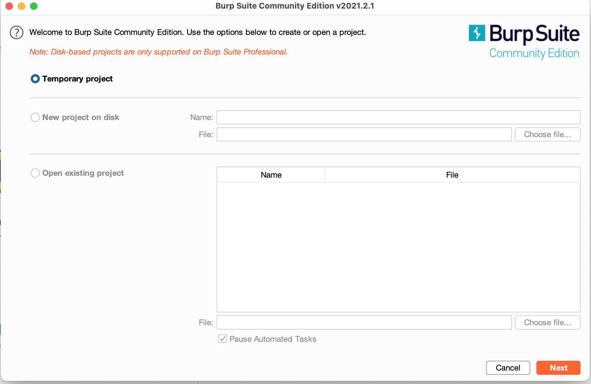Click the Name column header
The height and width of the screenshot is (384, 591).
click(x=271, y=175)
